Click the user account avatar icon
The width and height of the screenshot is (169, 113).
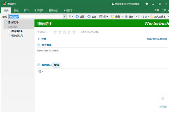pyautogui.click(x=113, y=4)
